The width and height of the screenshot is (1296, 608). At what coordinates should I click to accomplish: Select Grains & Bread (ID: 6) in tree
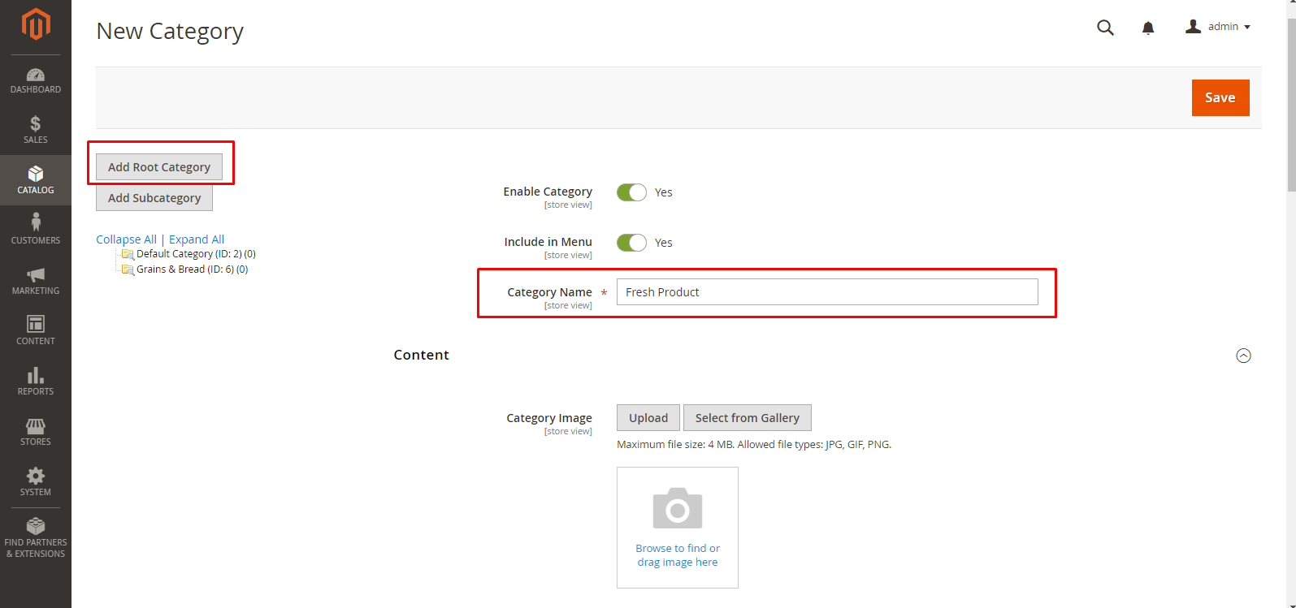193,270
